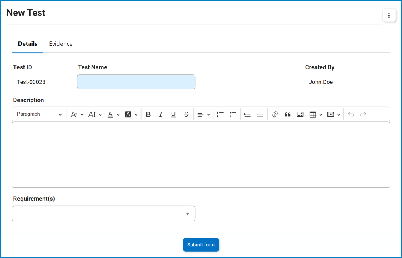The width and height of the screenshot is (402, 258).
Task: Insert an image into description
Action: pos(300,114)
